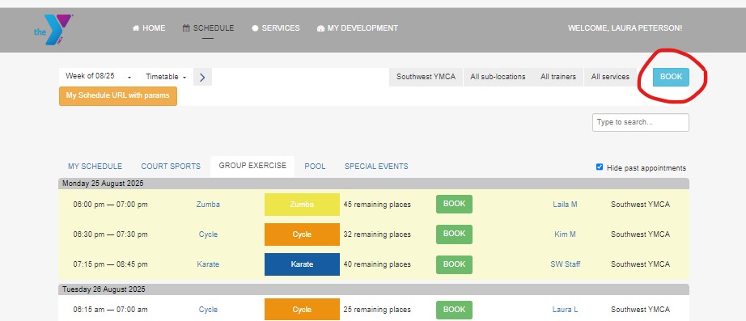Open the Monday Zumba class link

pos(208,205)
